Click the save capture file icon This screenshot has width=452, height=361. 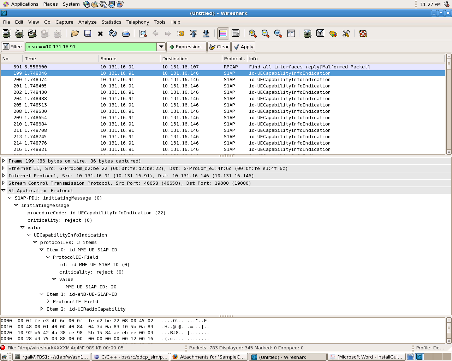point(88,33)
